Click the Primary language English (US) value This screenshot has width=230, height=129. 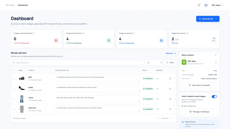pos(212,75)
